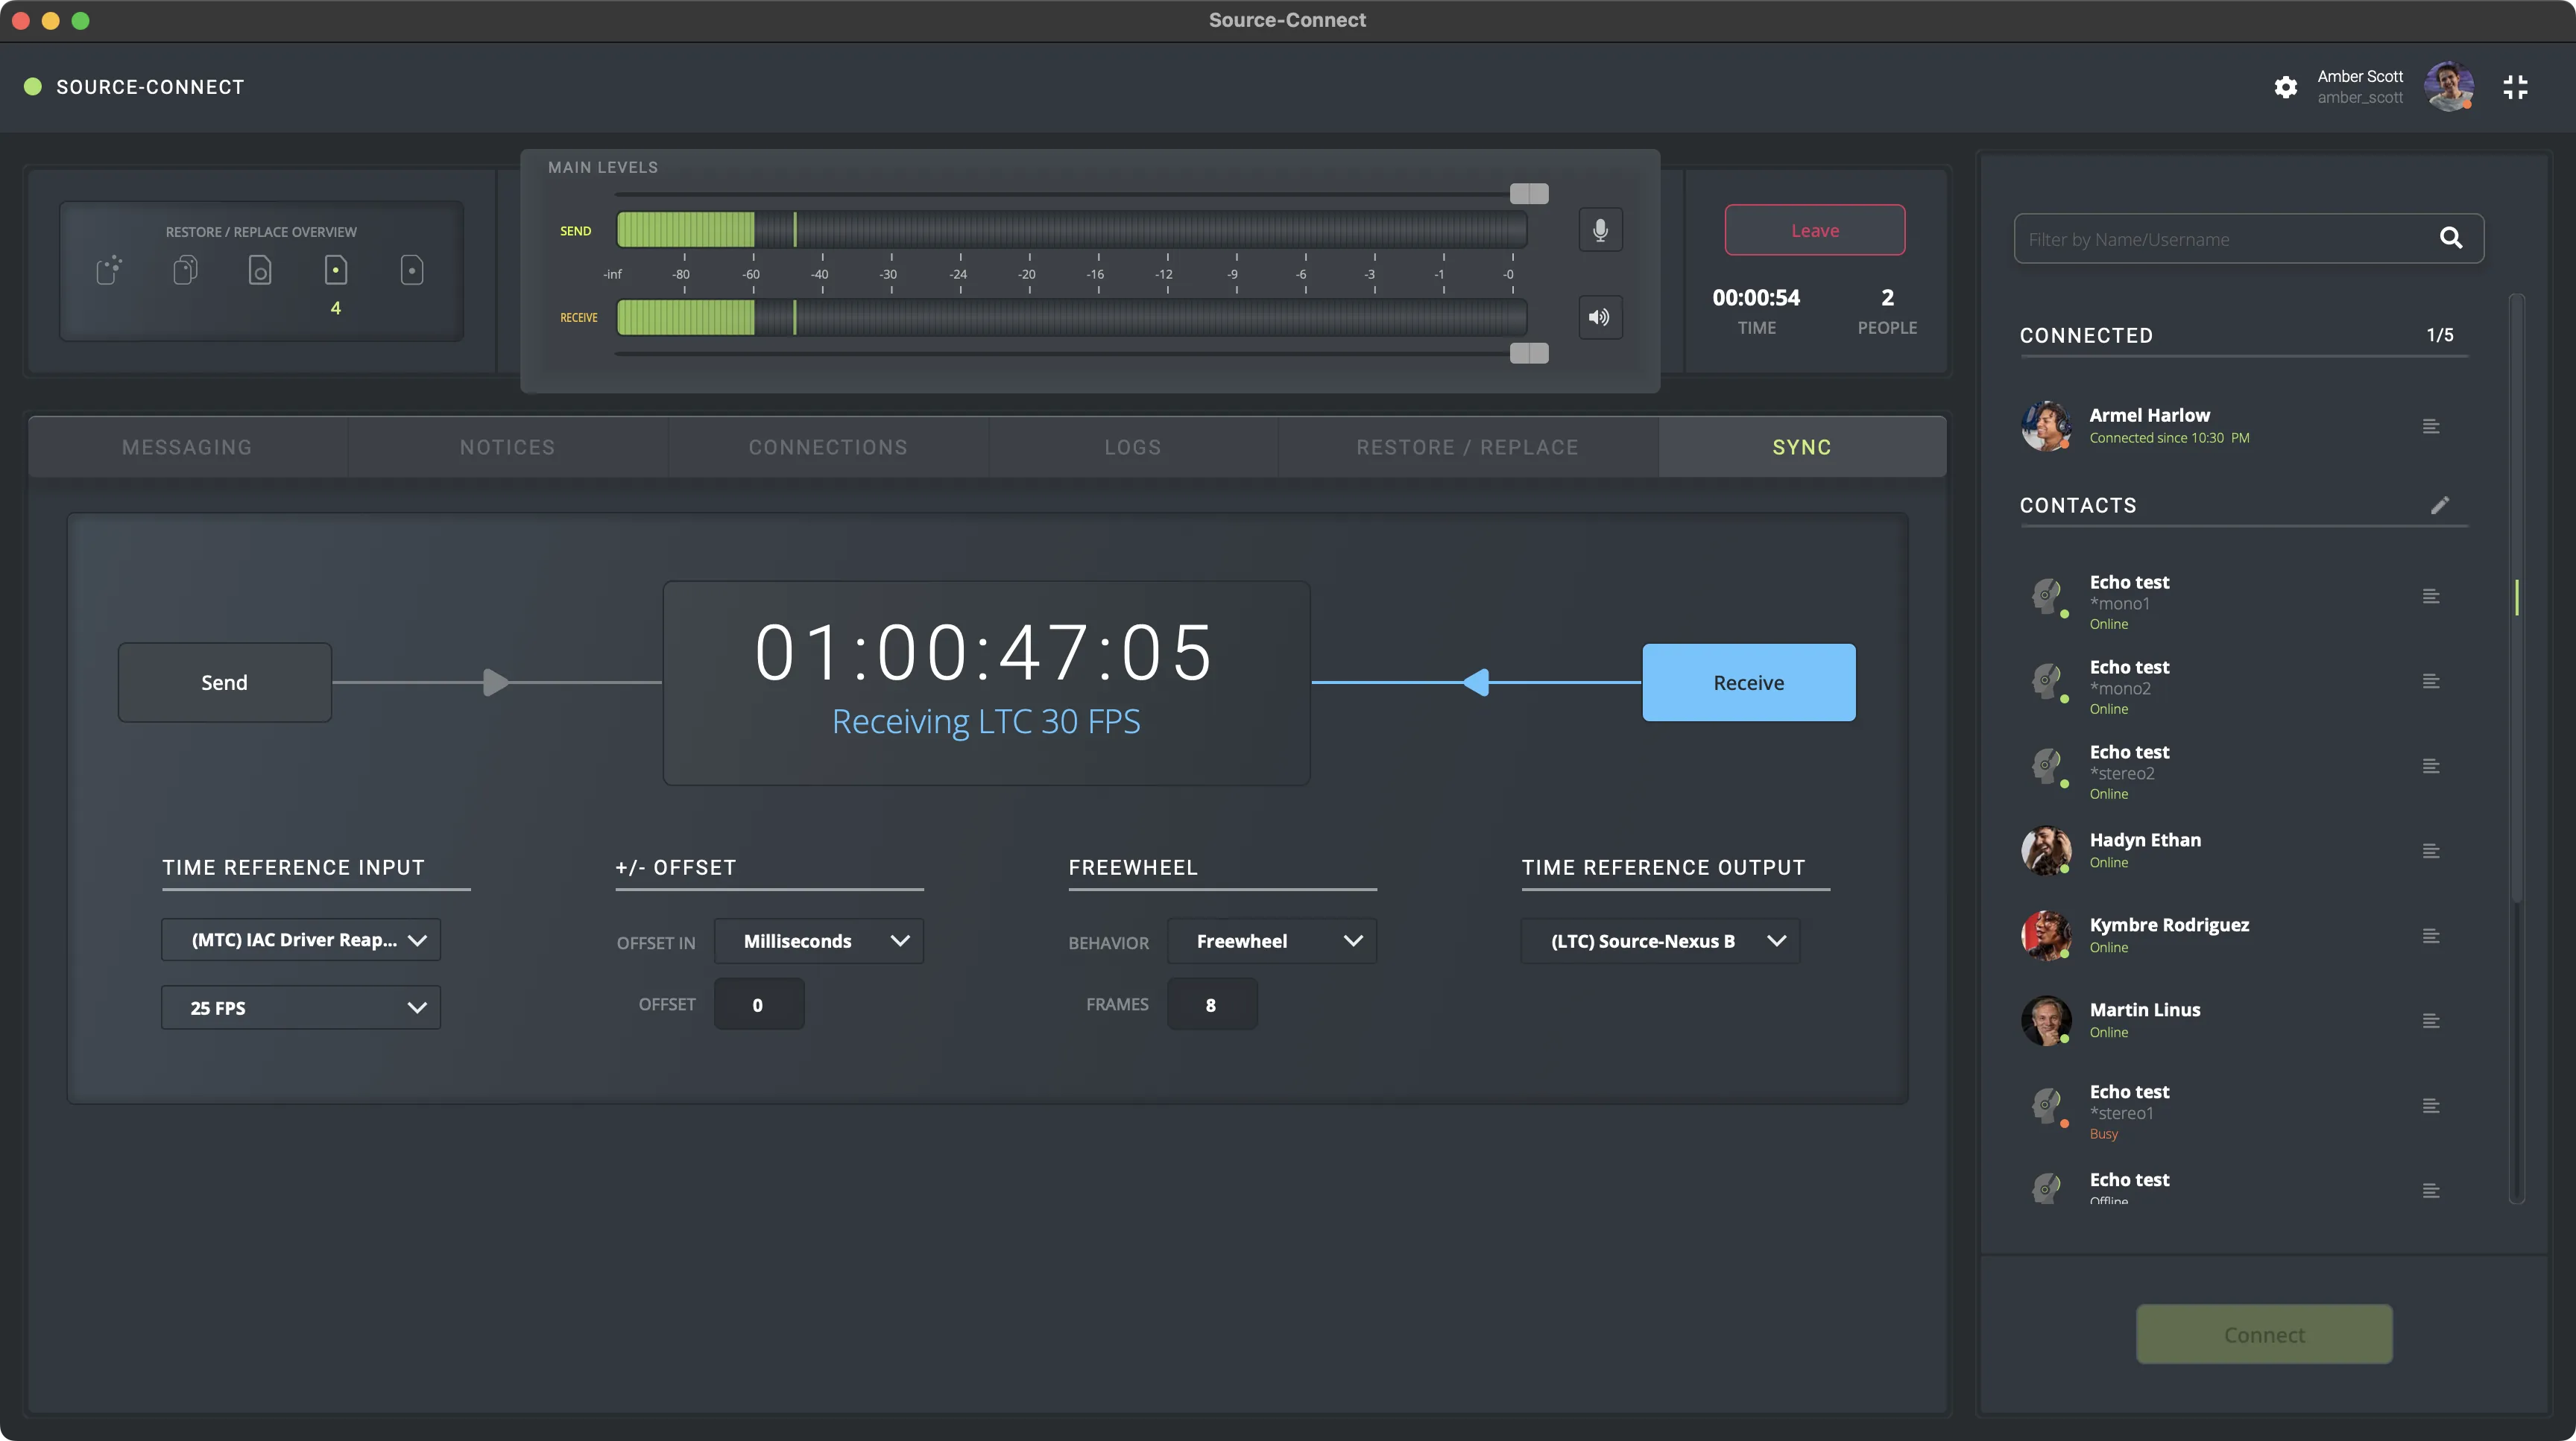
Task: Click the overview file icon labeled 4
Action: pos(336,270)
